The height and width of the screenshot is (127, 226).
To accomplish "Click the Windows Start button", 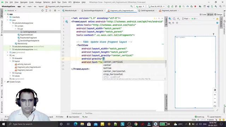I will pos(3,124).
